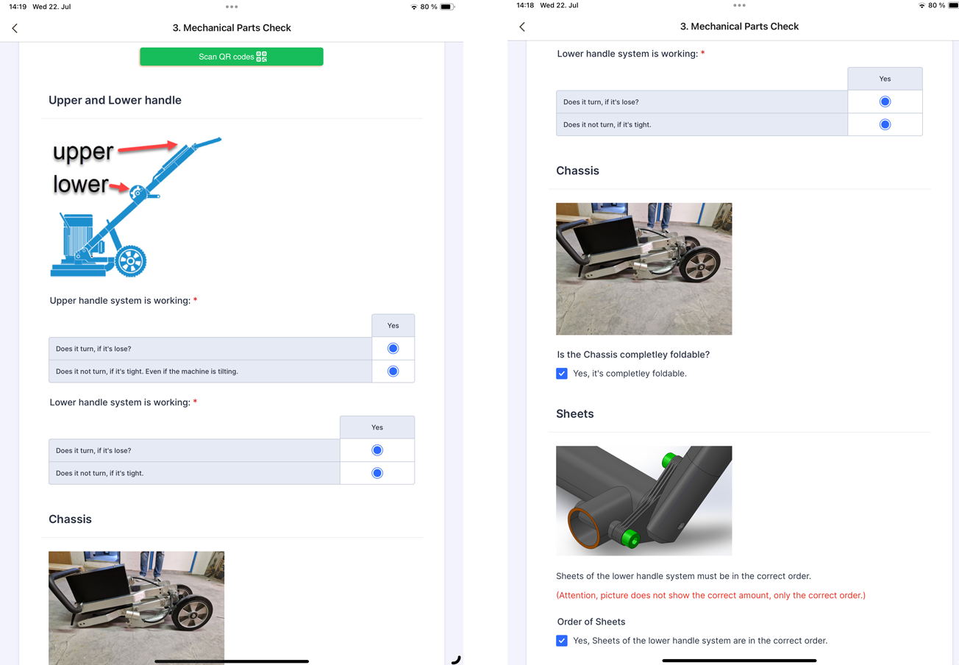The image size is (959, 665).
Task: Tap the chassis photo on left screen
Action: coord(136,608)
